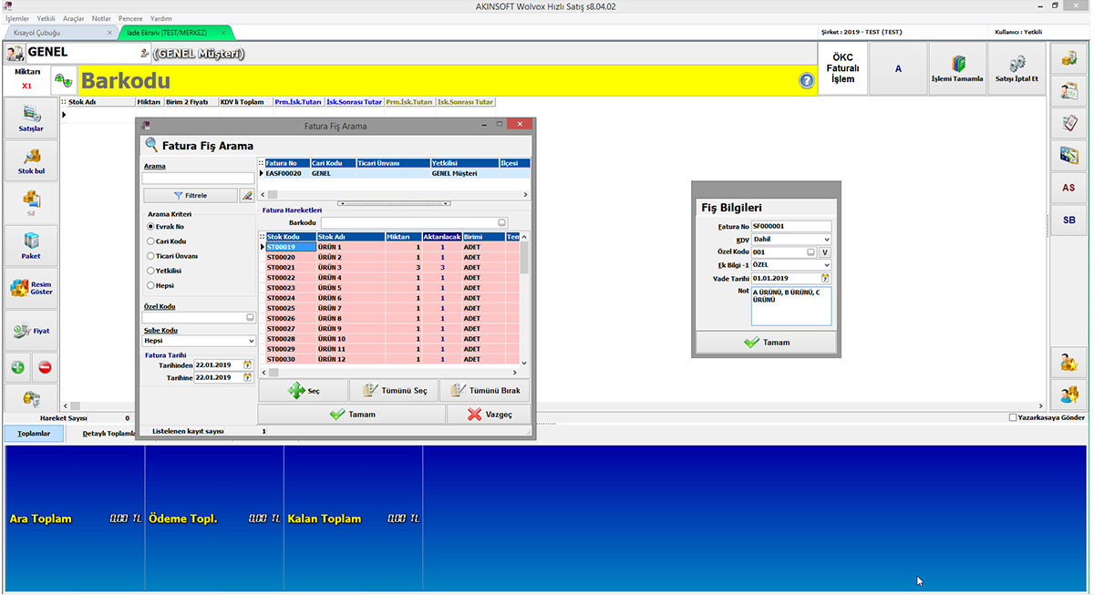
Task: Open the Araçlar menu
Action: point(73,18)
